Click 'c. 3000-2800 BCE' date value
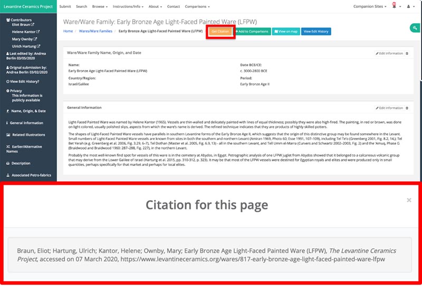 (254, 71)
